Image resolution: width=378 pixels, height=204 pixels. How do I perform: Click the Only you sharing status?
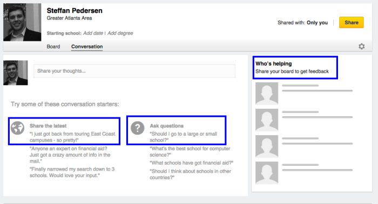(317, 23)
